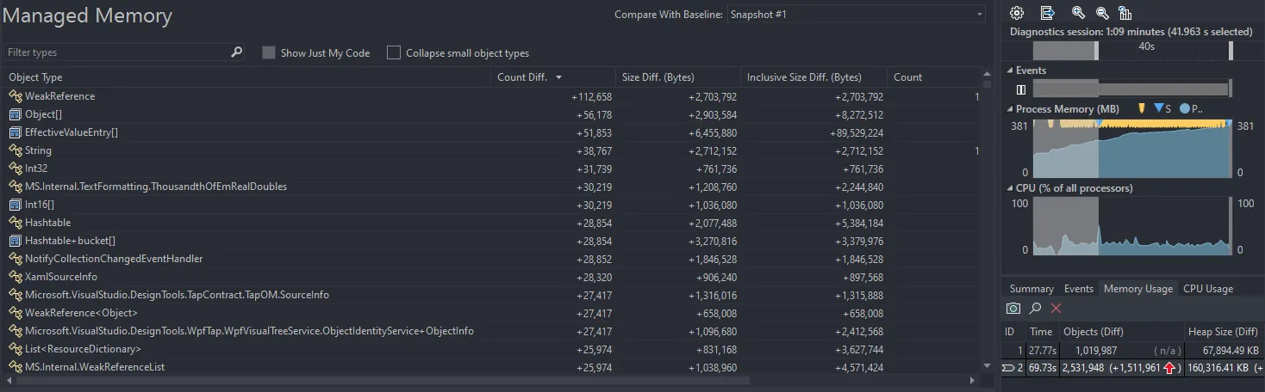This screenshot has height=392, width=1265.
Task: Click the reset view chart icon
Action: point(1125,13)
